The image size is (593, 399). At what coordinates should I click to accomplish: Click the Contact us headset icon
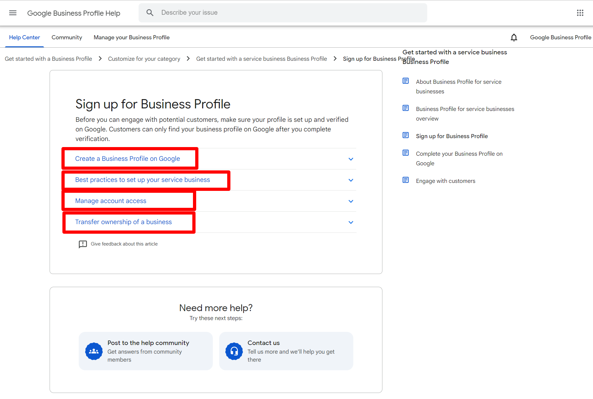pos(234,351)
